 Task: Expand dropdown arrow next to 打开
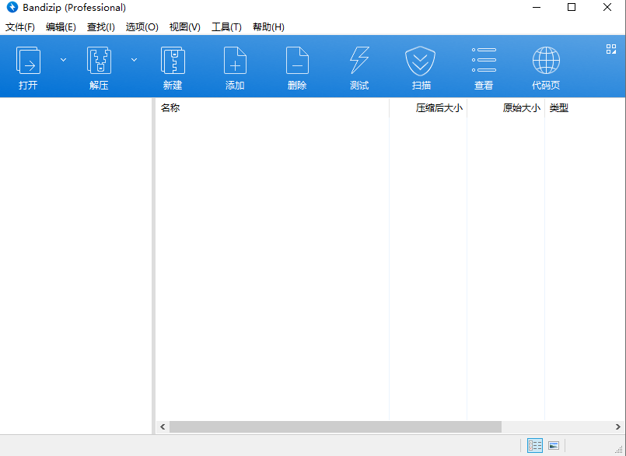coord(63,60)
